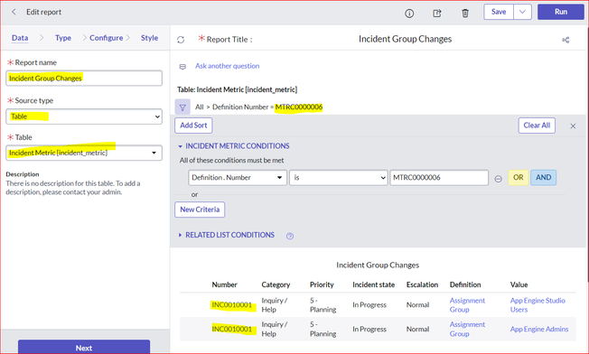Screen dimensions: 589x354
Task: Collapse Incident Metric Conditions section
Action: (x=234, y=146)
